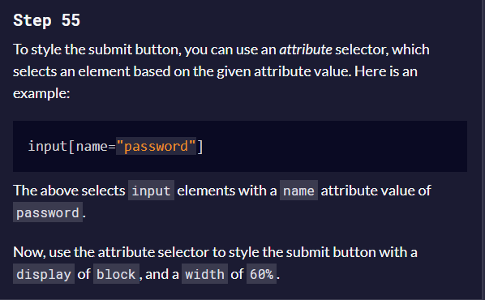Click the inline code "password" below the example
Viewport: 485px width, 300px height.
pyautogui.click(x=48, y=212)
